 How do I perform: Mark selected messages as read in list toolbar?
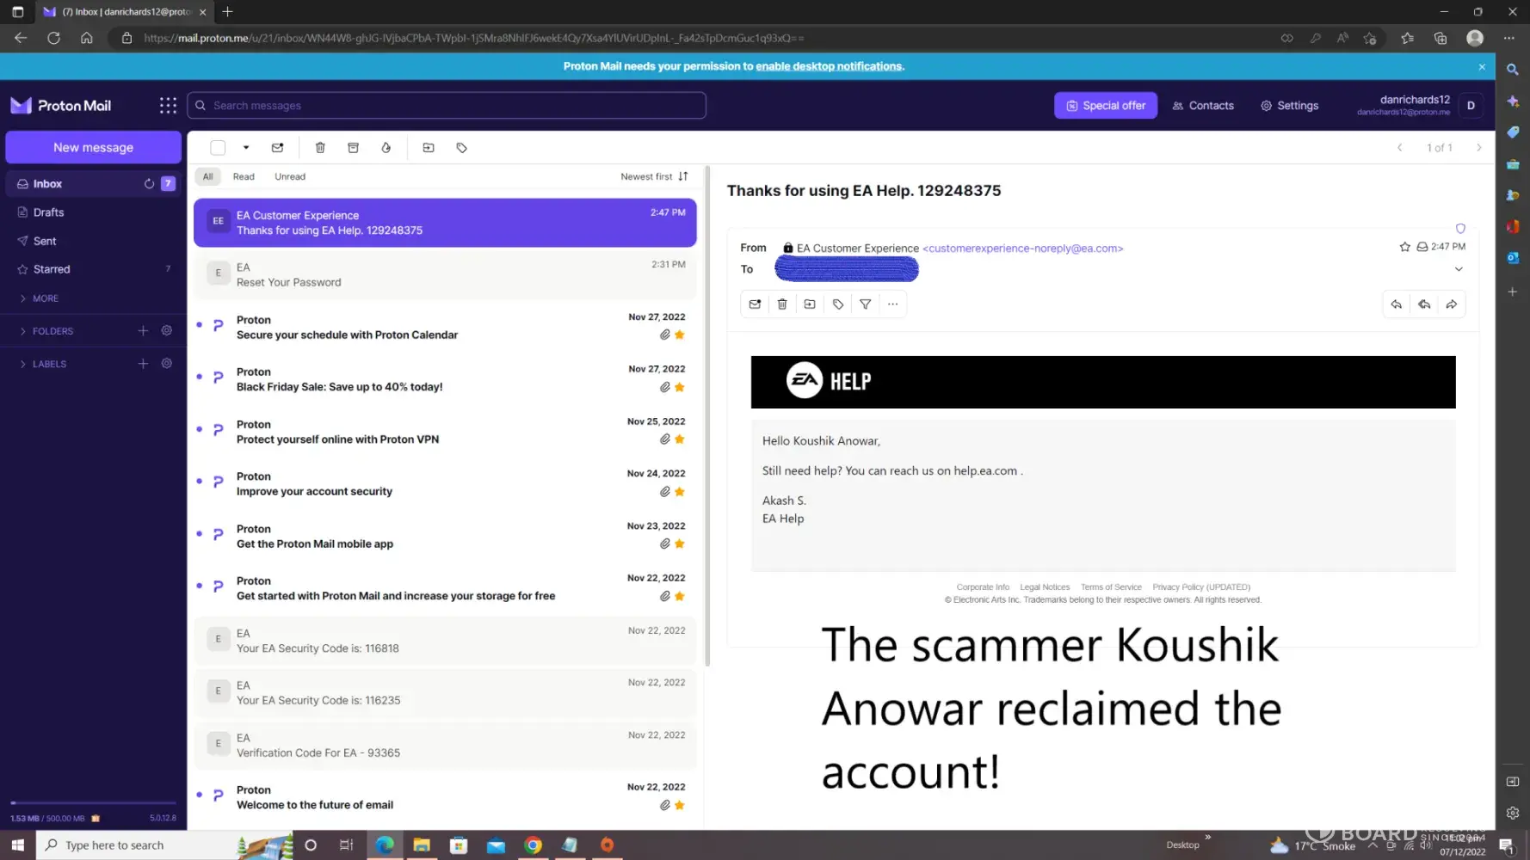point(277,148)
